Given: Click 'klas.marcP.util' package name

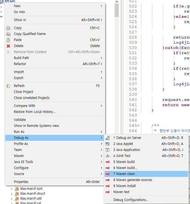Looking at the screenshot, I should click(31, 199).
